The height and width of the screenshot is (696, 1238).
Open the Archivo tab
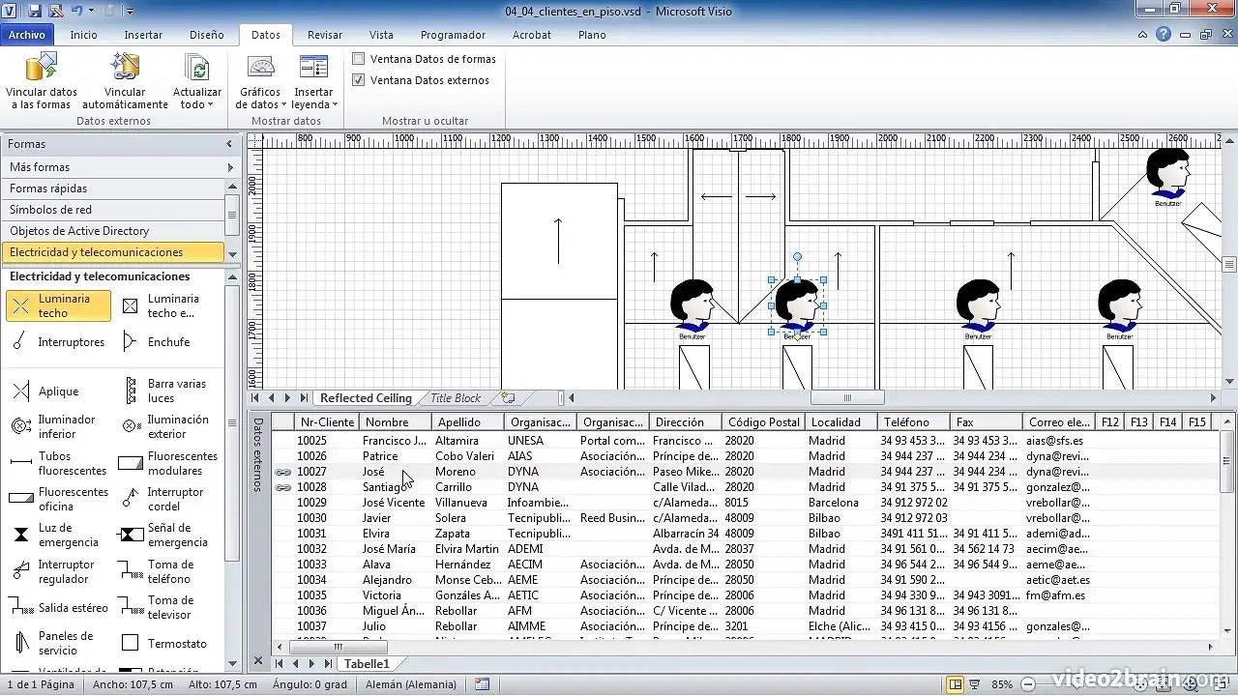(27, 35)
